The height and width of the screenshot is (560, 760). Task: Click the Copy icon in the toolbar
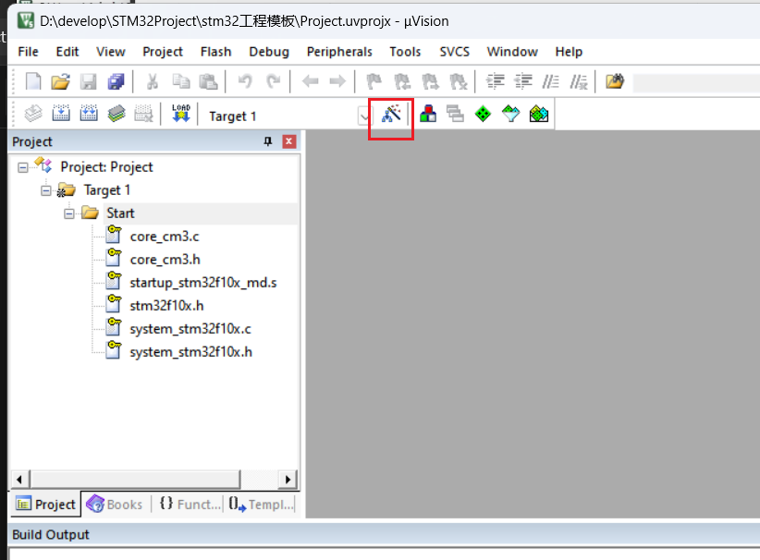[181, 81]
